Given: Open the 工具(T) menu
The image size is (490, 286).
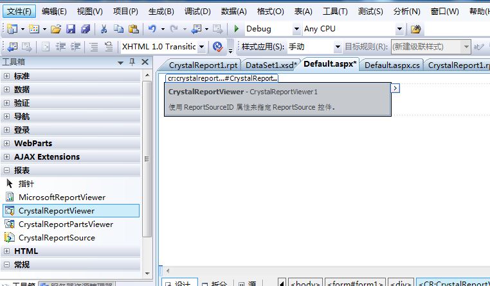Looking at the screenshot, I should (335, 12).
